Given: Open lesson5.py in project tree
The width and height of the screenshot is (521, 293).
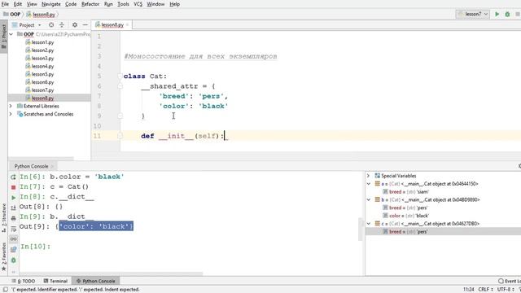Looking at the screenshot, I should pos(42,74).
